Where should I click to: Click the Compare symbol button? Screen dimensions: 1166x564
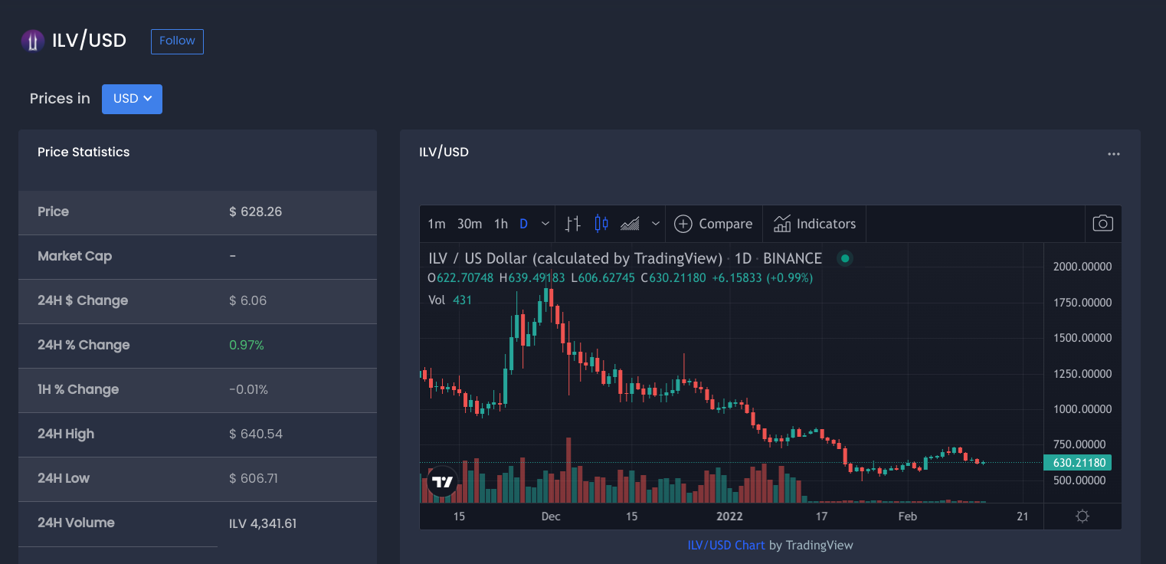(713, 224)
